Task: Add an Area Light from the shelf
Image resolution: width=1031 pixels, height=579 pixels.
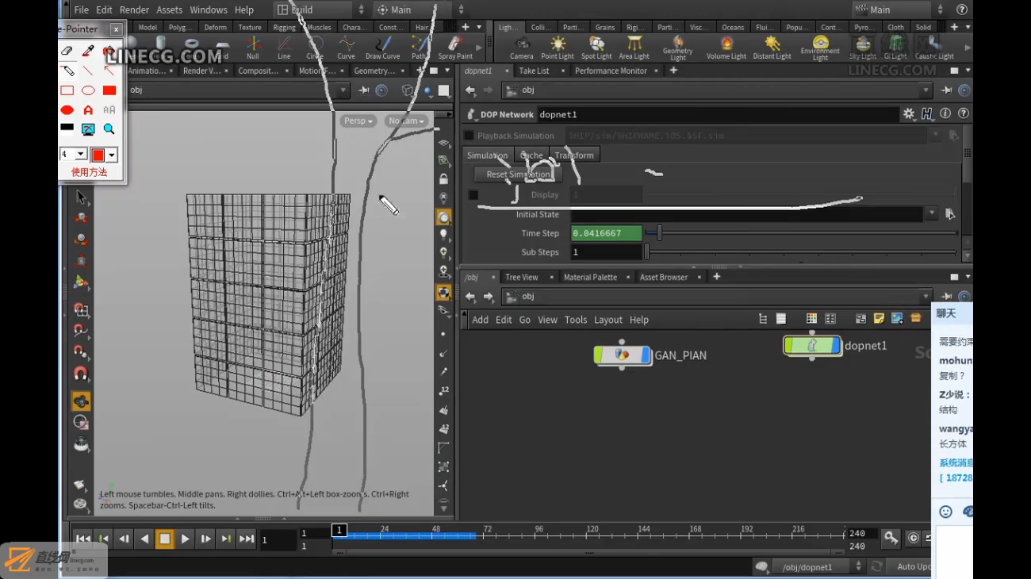Action: [x=634, y=47]
